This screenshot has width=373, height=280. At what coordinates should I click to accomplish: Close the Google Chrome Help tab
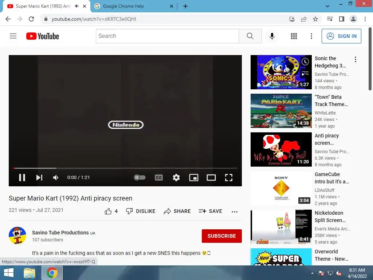(172, 7)
